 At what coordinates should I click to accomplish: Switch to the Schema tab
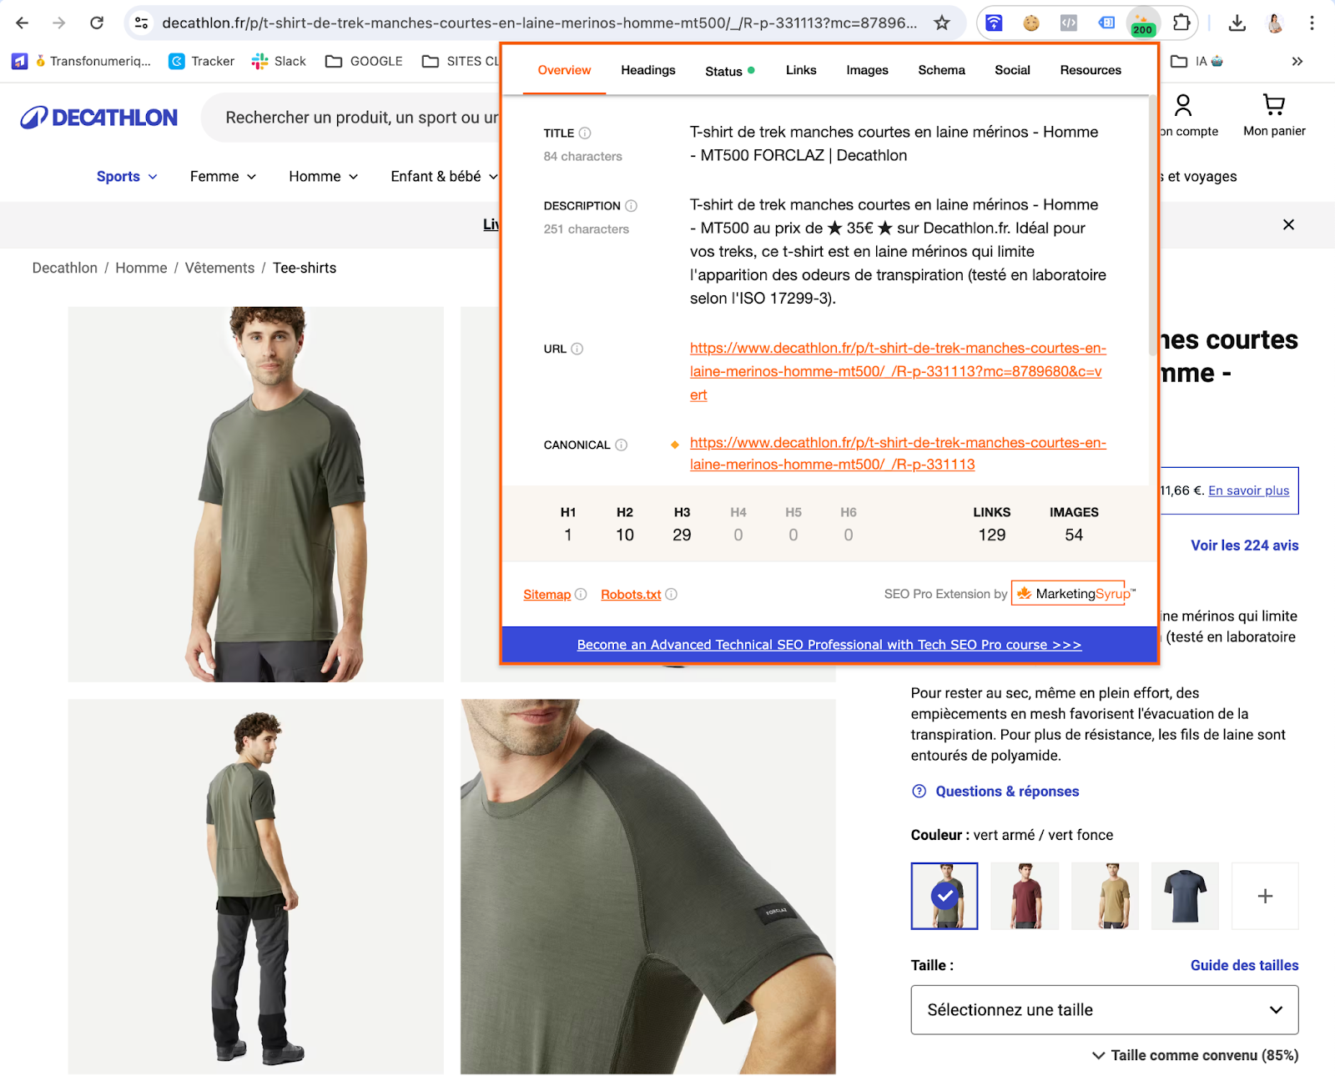941,70
